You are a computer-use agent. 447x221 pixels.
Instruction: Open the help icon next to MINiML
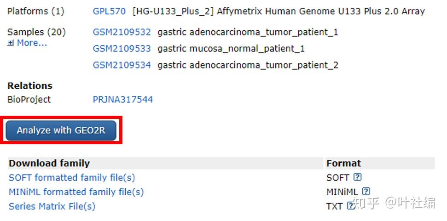point(366,192)
